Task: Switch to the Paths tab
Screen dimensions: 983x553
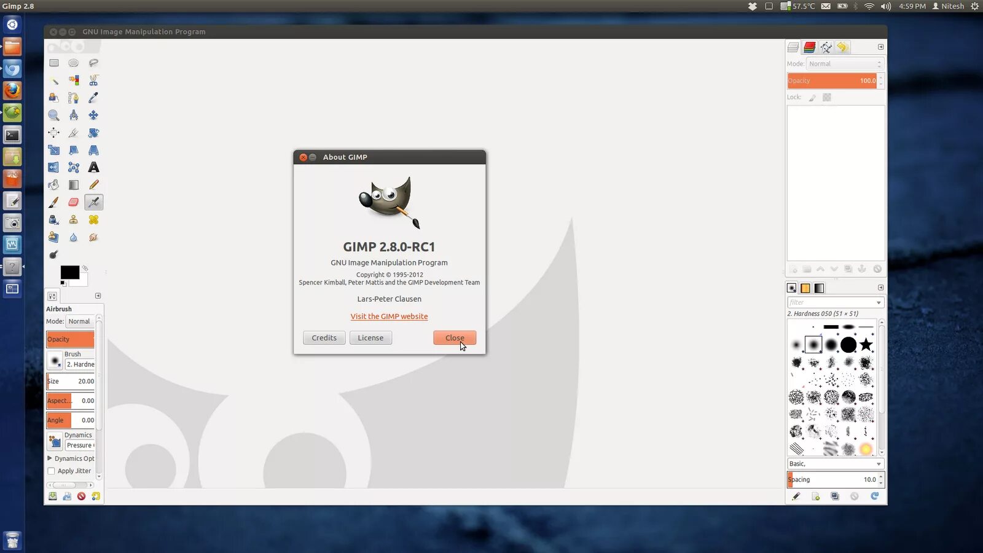Action: pyautogui.click(x=826, y=47)
